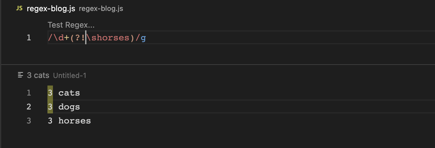The width and height of the screenshot is (435, 148).
Task: Click the JS file icon of regex-blog.js
Action: pos(19,8)
